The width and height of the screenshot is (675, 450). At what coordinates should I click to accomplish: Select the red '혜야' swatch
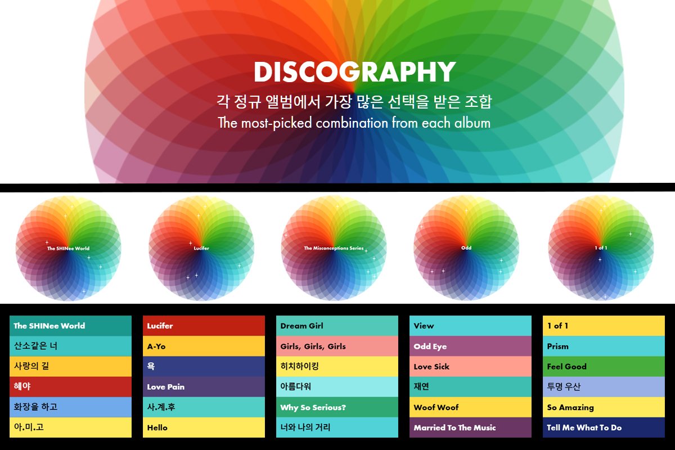click(x=70, y=386)
